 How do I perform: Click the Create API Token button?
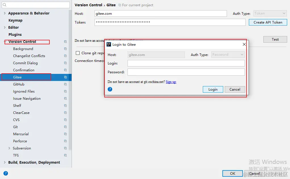coord(268,22)
